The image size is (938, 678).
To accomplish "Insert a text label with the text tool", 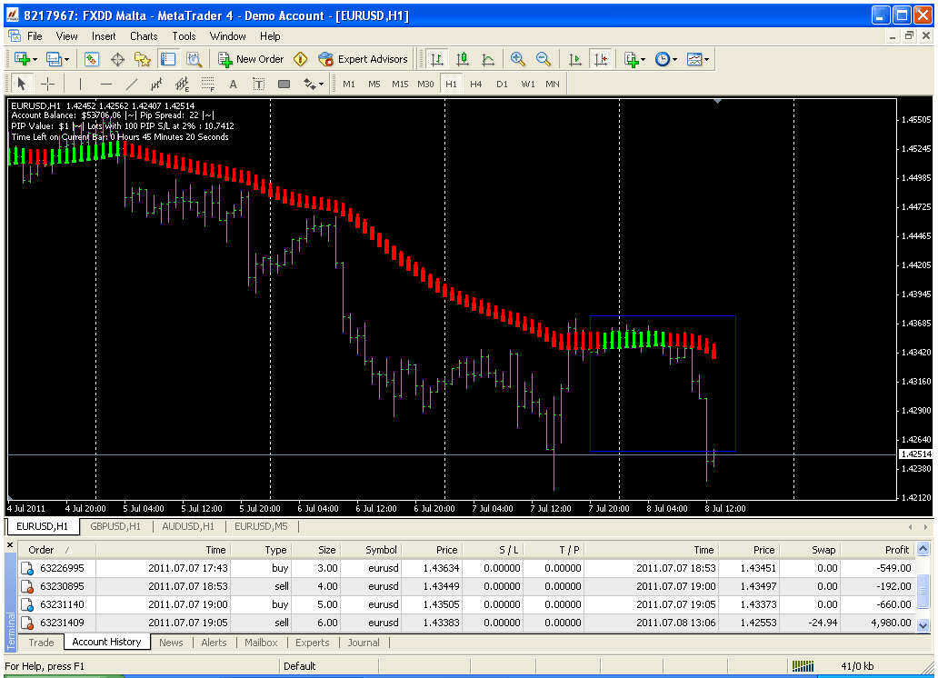I will point(233,85).
